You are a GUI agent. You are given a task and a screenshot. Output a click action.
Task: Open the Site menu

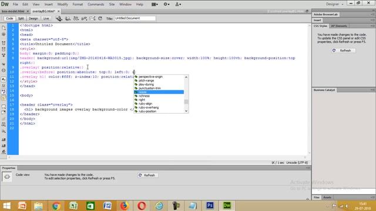coord(112,4)
